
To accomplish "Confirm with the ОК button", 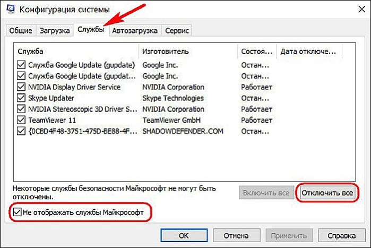I will (184, 236).
